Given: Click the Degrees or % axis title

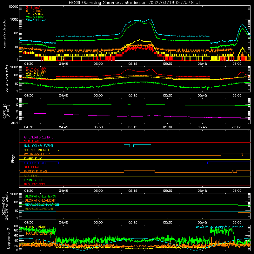Looking at the screenshot, I should (x=8, y=238).
